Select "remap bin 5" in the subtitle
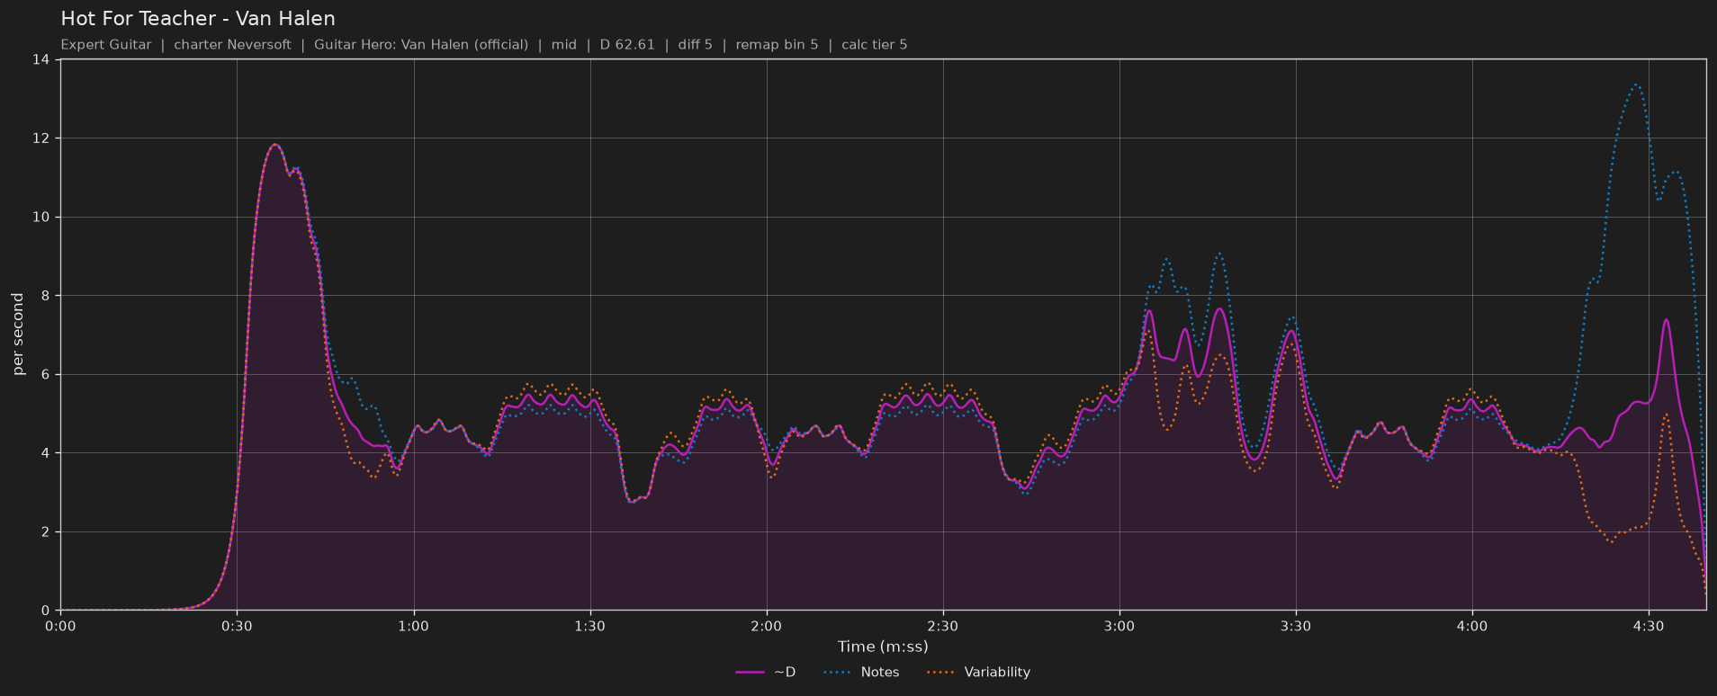The width and height of the screenshot is (1717, 696). 777,45
